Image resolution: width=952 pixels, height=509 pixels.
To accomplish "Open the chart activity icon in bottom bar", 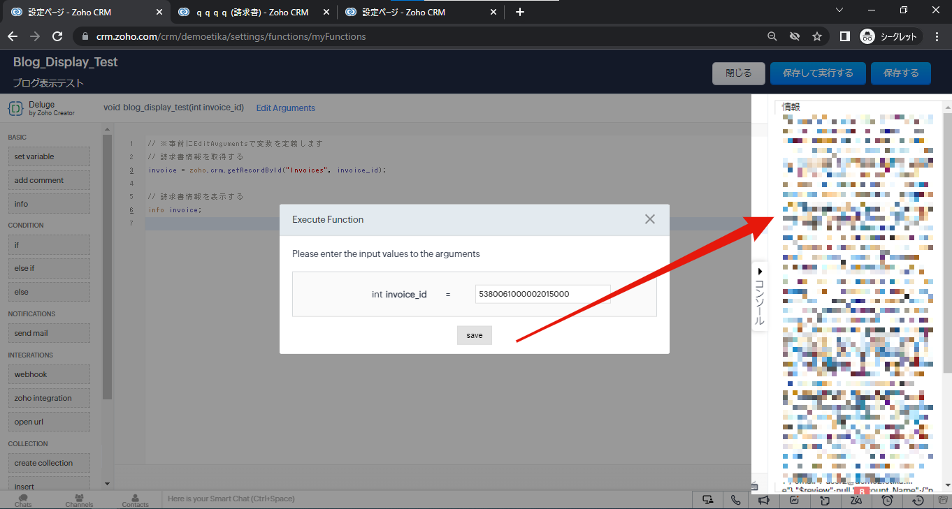I will coord(795,500).
